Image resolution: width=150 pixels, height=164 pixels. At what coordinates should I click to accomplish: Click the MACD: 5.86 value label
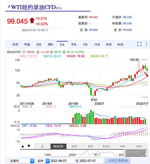point(78,126)
